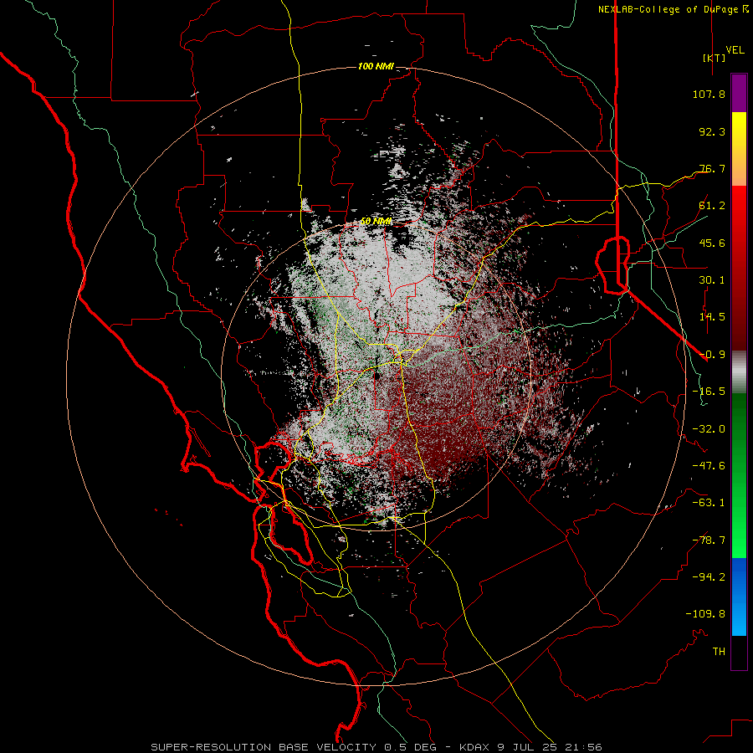The width and height of the screenshot is (753, 753).
Task: Click the 92.3 velocity scale value
Action: (712, 131)
